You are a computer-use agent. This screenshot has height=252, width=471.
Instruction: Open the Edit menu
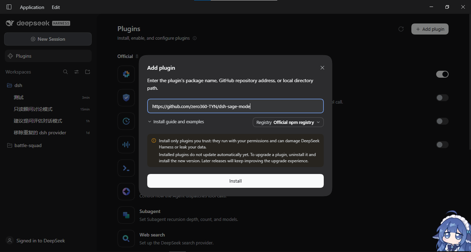56,7
